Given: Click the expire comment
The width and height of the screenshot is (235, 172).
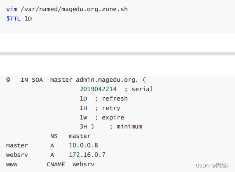Looking at the screenshot, I should 109,117.
